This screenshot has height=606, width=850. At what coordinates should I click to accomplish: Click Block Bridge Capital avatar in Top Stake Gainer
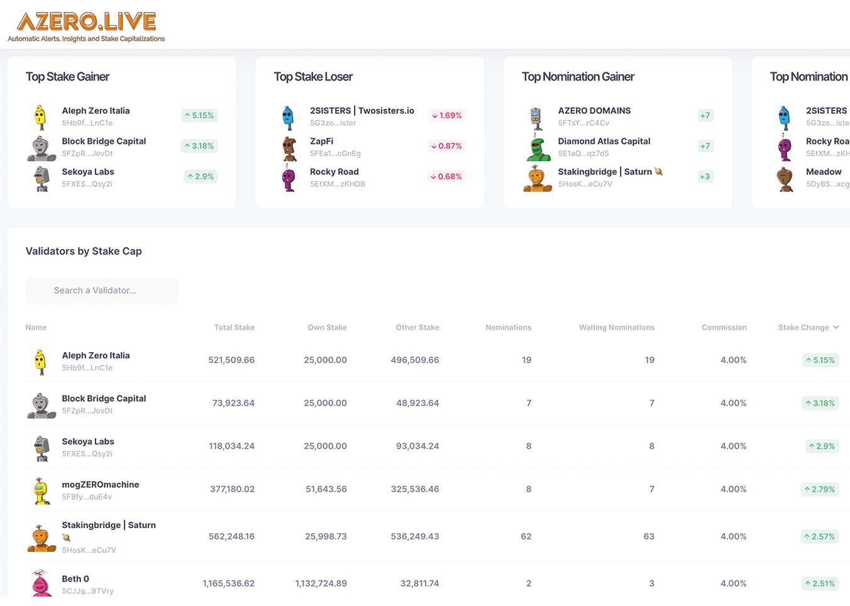pyautogui.click(x=41, y=148)
